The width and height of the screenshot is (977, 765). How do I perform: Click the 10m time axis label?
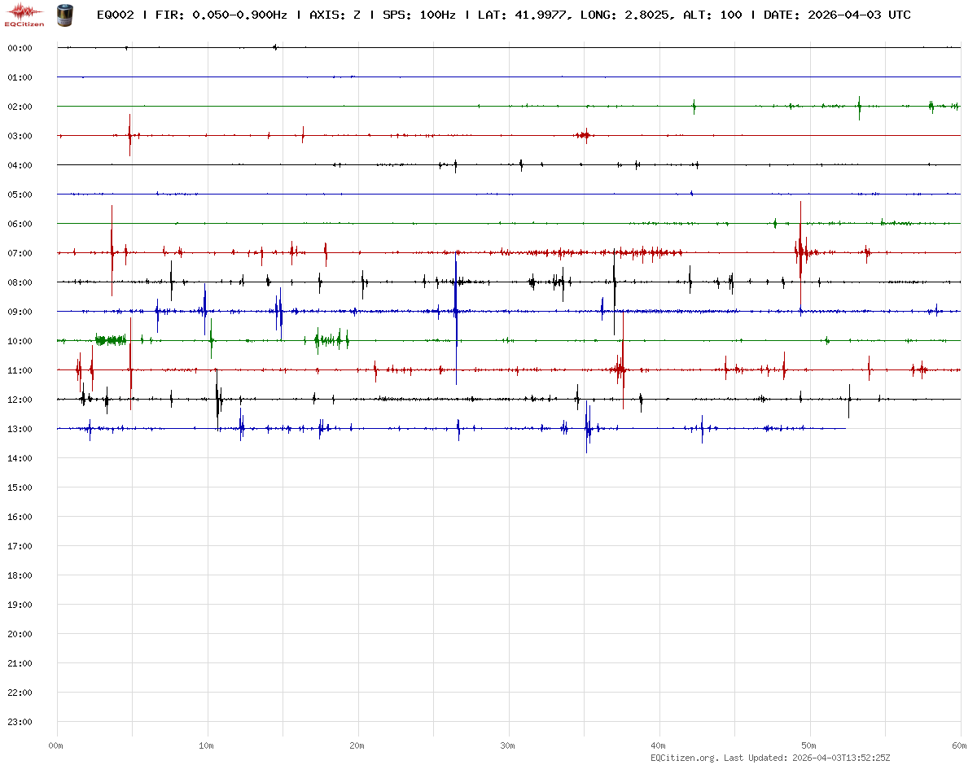point(207,745)
